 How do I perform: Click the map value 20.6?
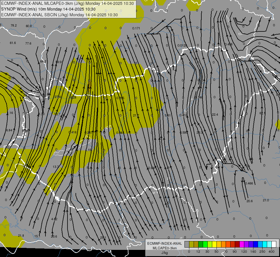click(x=250, y=201)
